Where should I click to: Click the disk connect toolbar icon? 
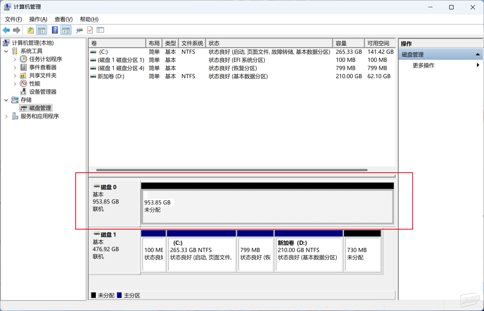click(79, 30)
